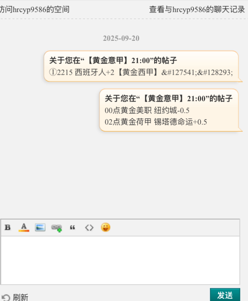Add a hyperlink with chain icon

pos(57,228)
